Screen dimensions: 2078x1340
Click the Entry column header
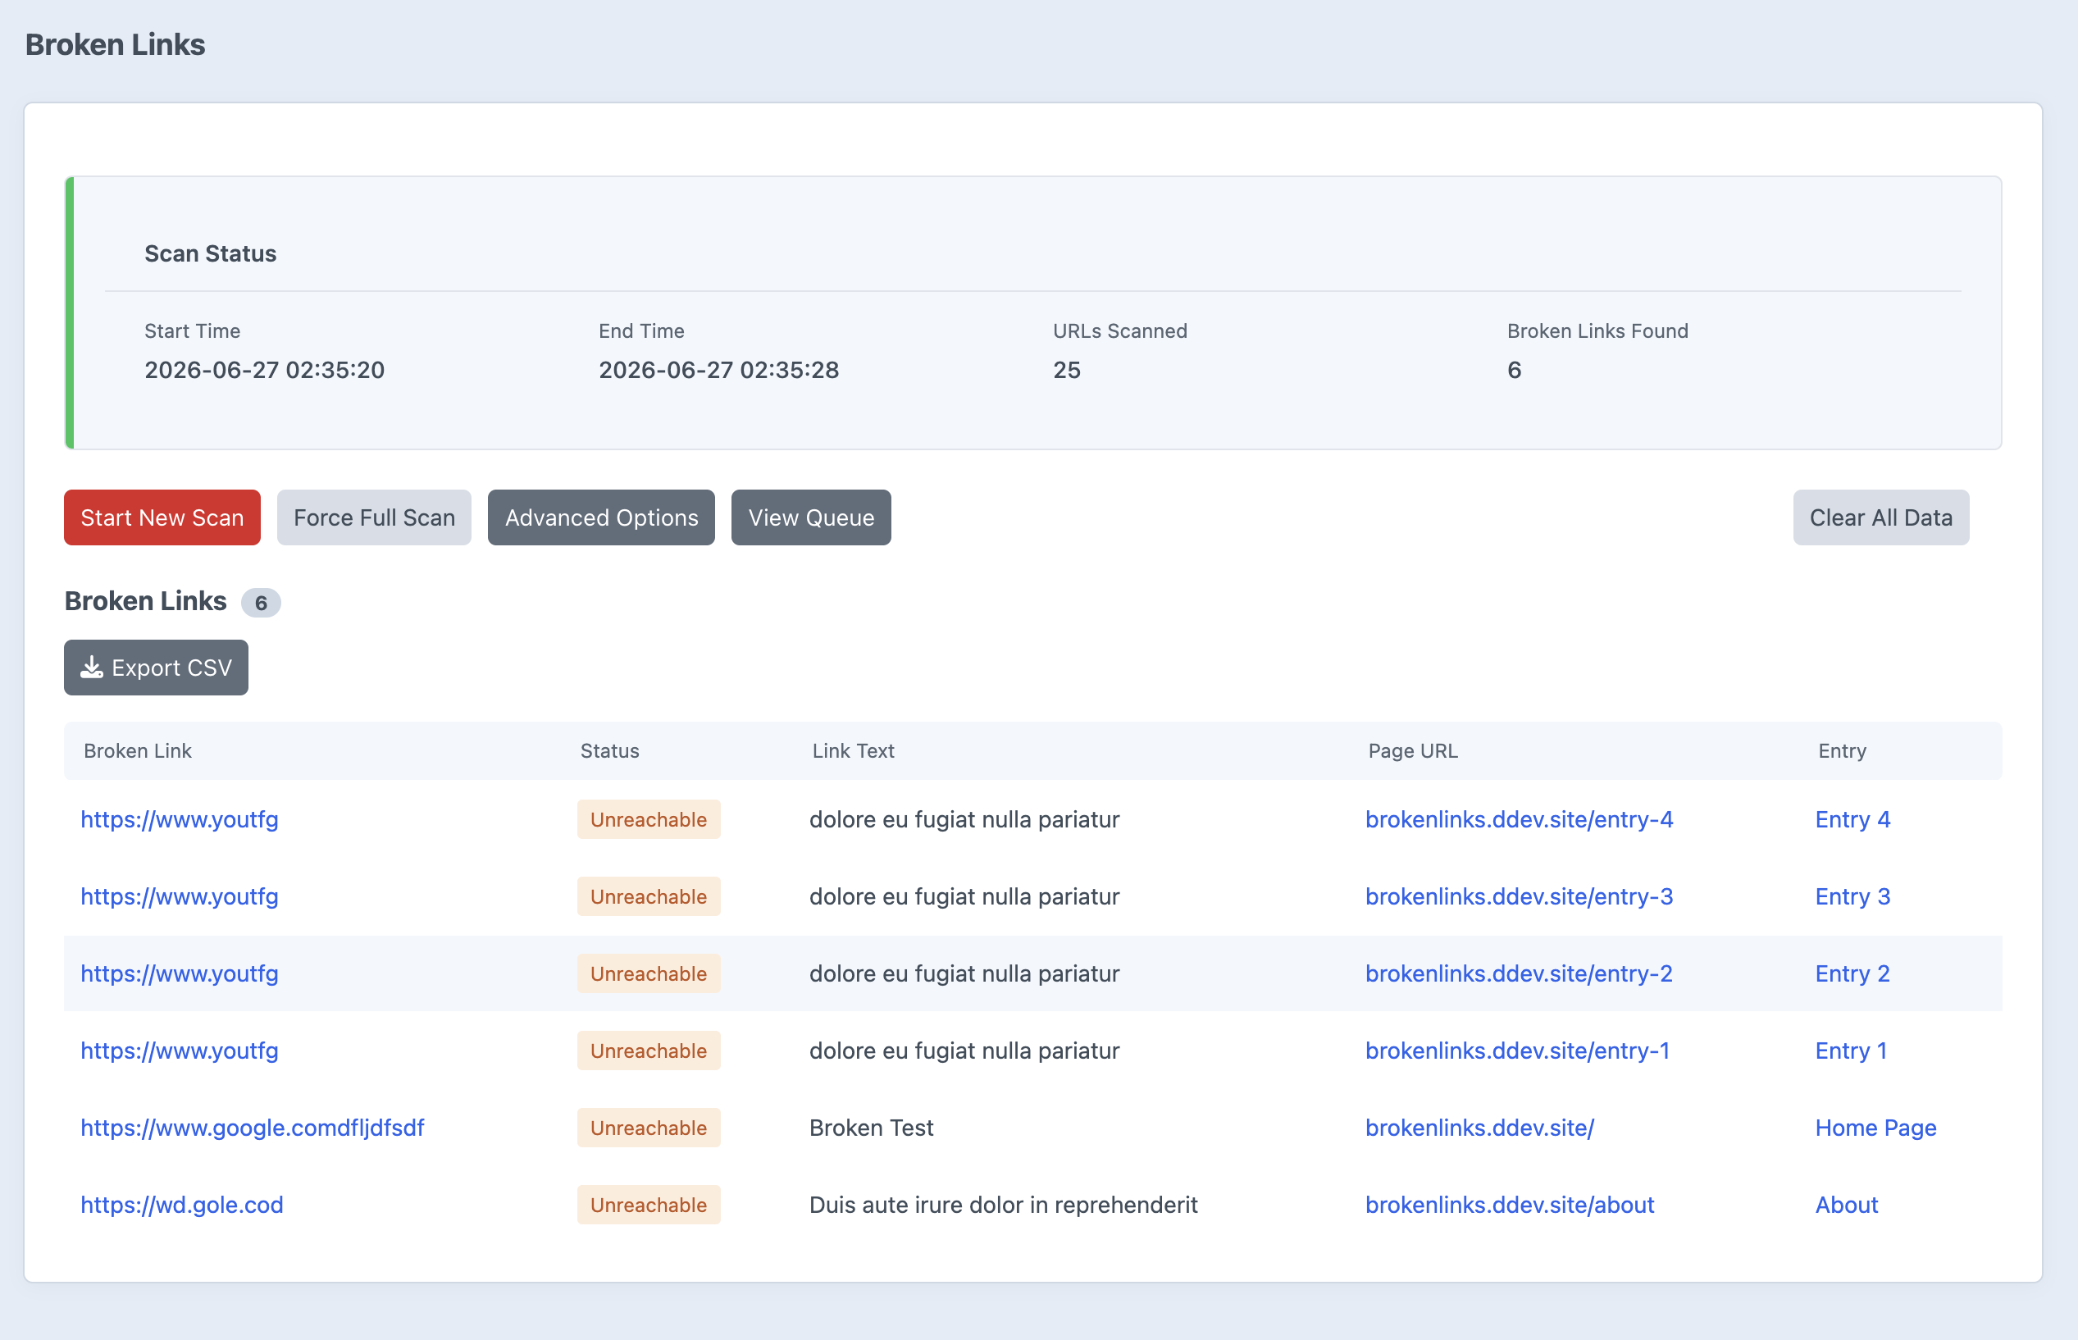point(1843,751)
